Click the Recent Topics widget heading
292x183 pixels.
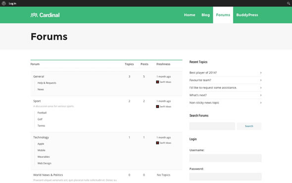(x=198, y=62)
